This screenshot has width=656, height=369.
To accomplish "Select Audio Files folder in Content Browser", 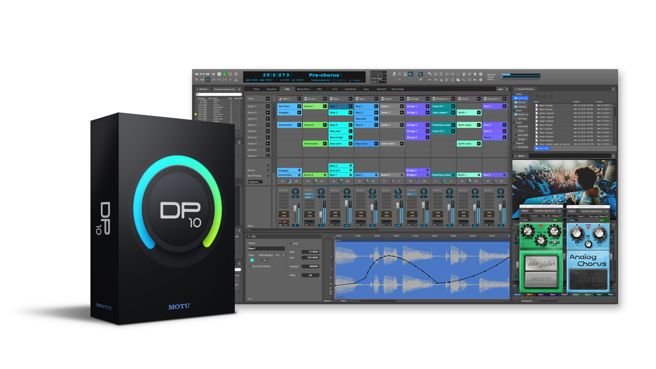I will [521, 98].
